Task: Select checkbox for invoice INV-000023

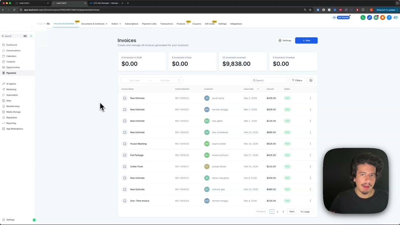Action: coord(125,98)
